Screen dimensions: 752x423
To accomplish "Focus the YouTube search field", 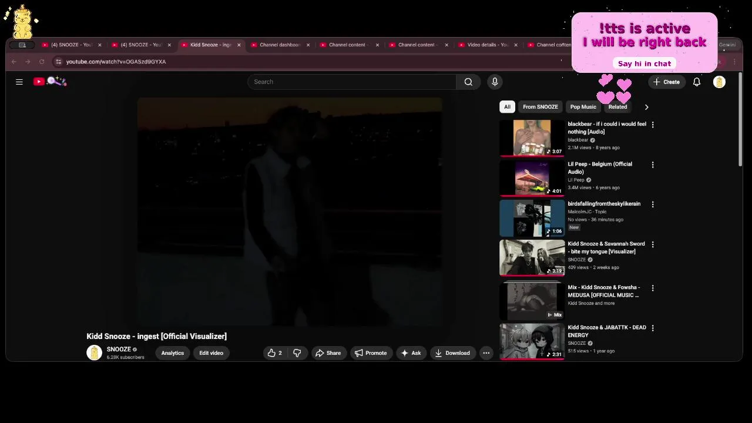I will (x=351, y=82).
